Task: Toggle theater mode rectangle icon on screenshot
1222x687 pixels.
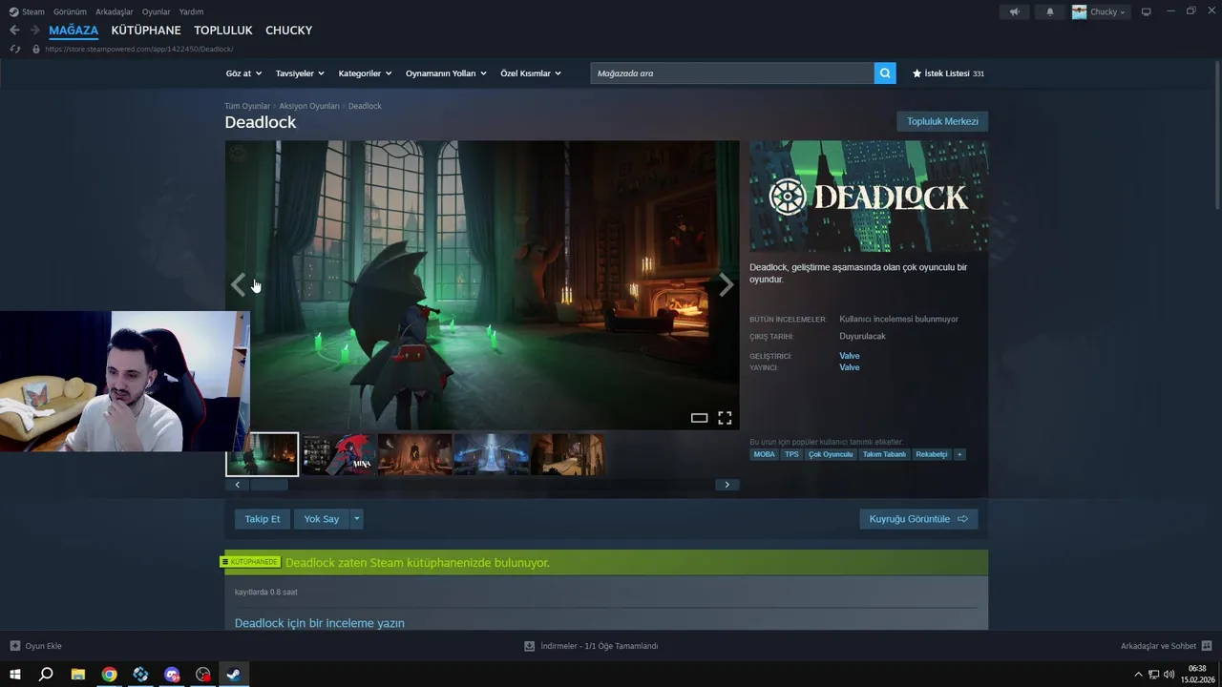Action: point(699,418)
